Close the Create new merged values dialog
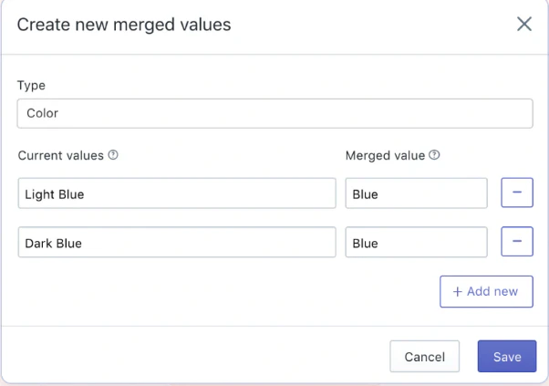549x386 pixels. tap(523, 25)
